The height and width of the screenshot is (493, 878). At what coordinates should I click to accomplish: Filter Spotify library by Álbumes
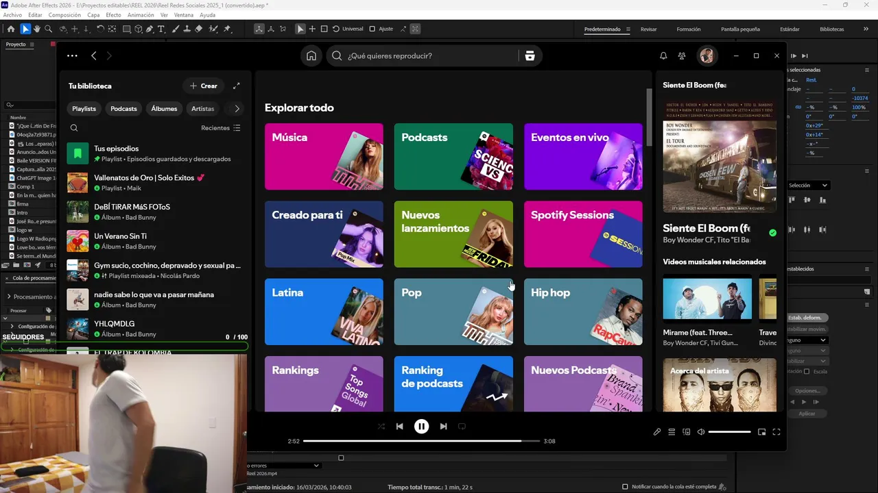pos(164,109)
